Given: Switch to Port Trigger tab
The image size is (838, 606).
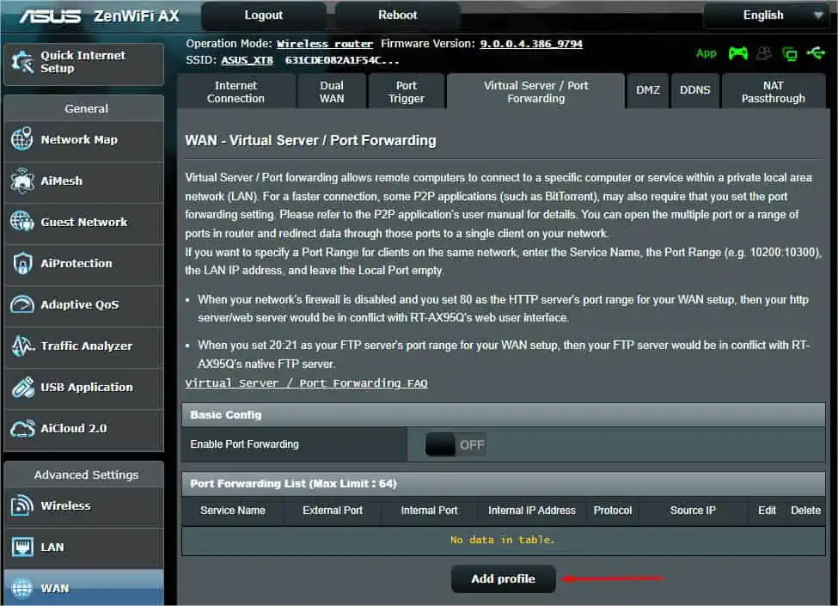Looking at the screenshot, I should coord(407,92).
